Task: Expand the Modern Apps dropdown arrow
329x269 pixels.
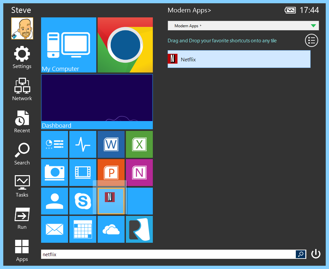Action: 313,26
